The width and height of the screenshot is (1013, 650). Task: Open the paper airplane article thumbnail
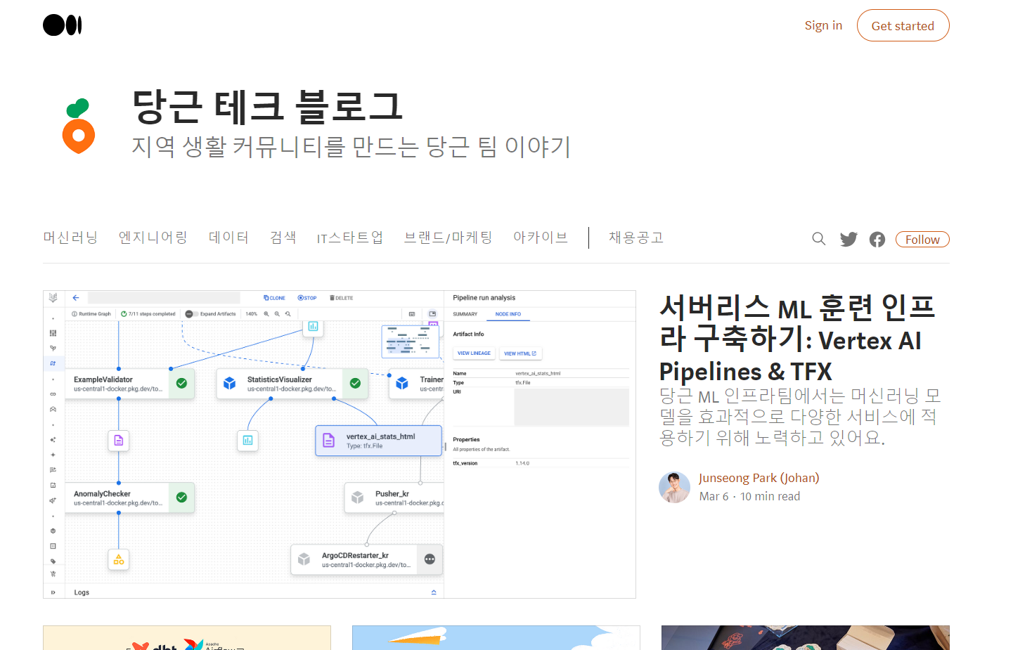point(496,637)
